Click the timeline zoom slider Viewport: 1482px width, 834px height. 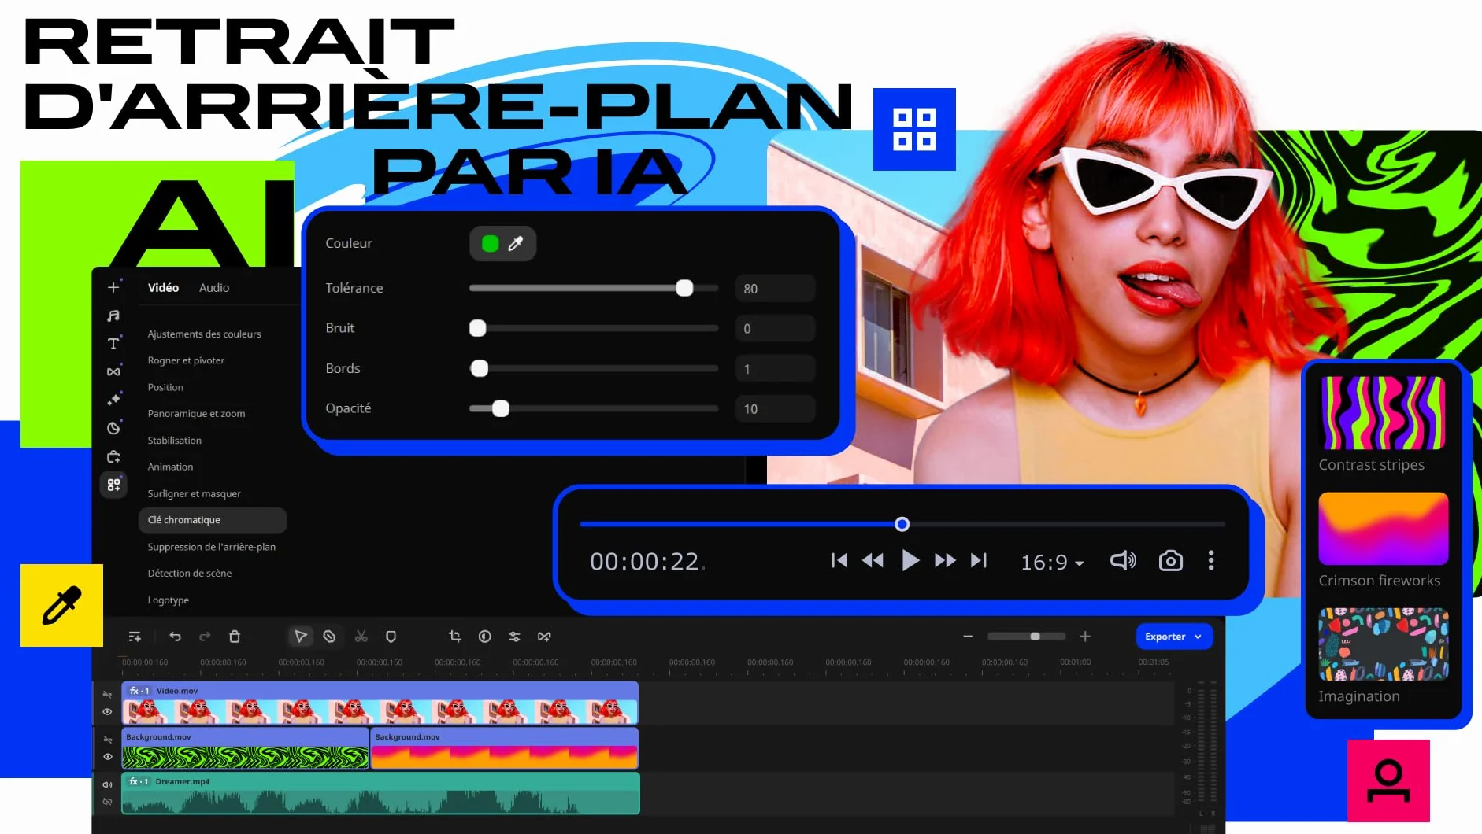[1027, 637]
